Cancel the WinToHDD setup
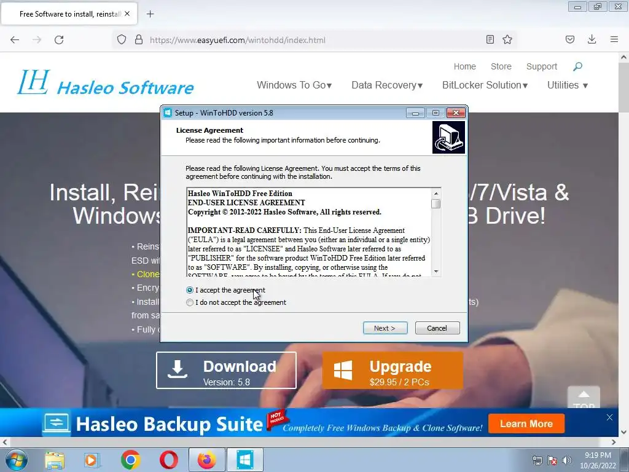 437,328
